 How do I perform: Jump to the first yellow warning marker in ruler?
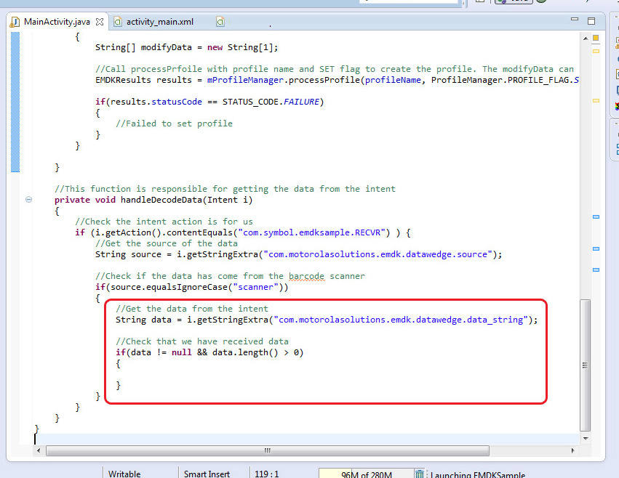tap(596, 50)
